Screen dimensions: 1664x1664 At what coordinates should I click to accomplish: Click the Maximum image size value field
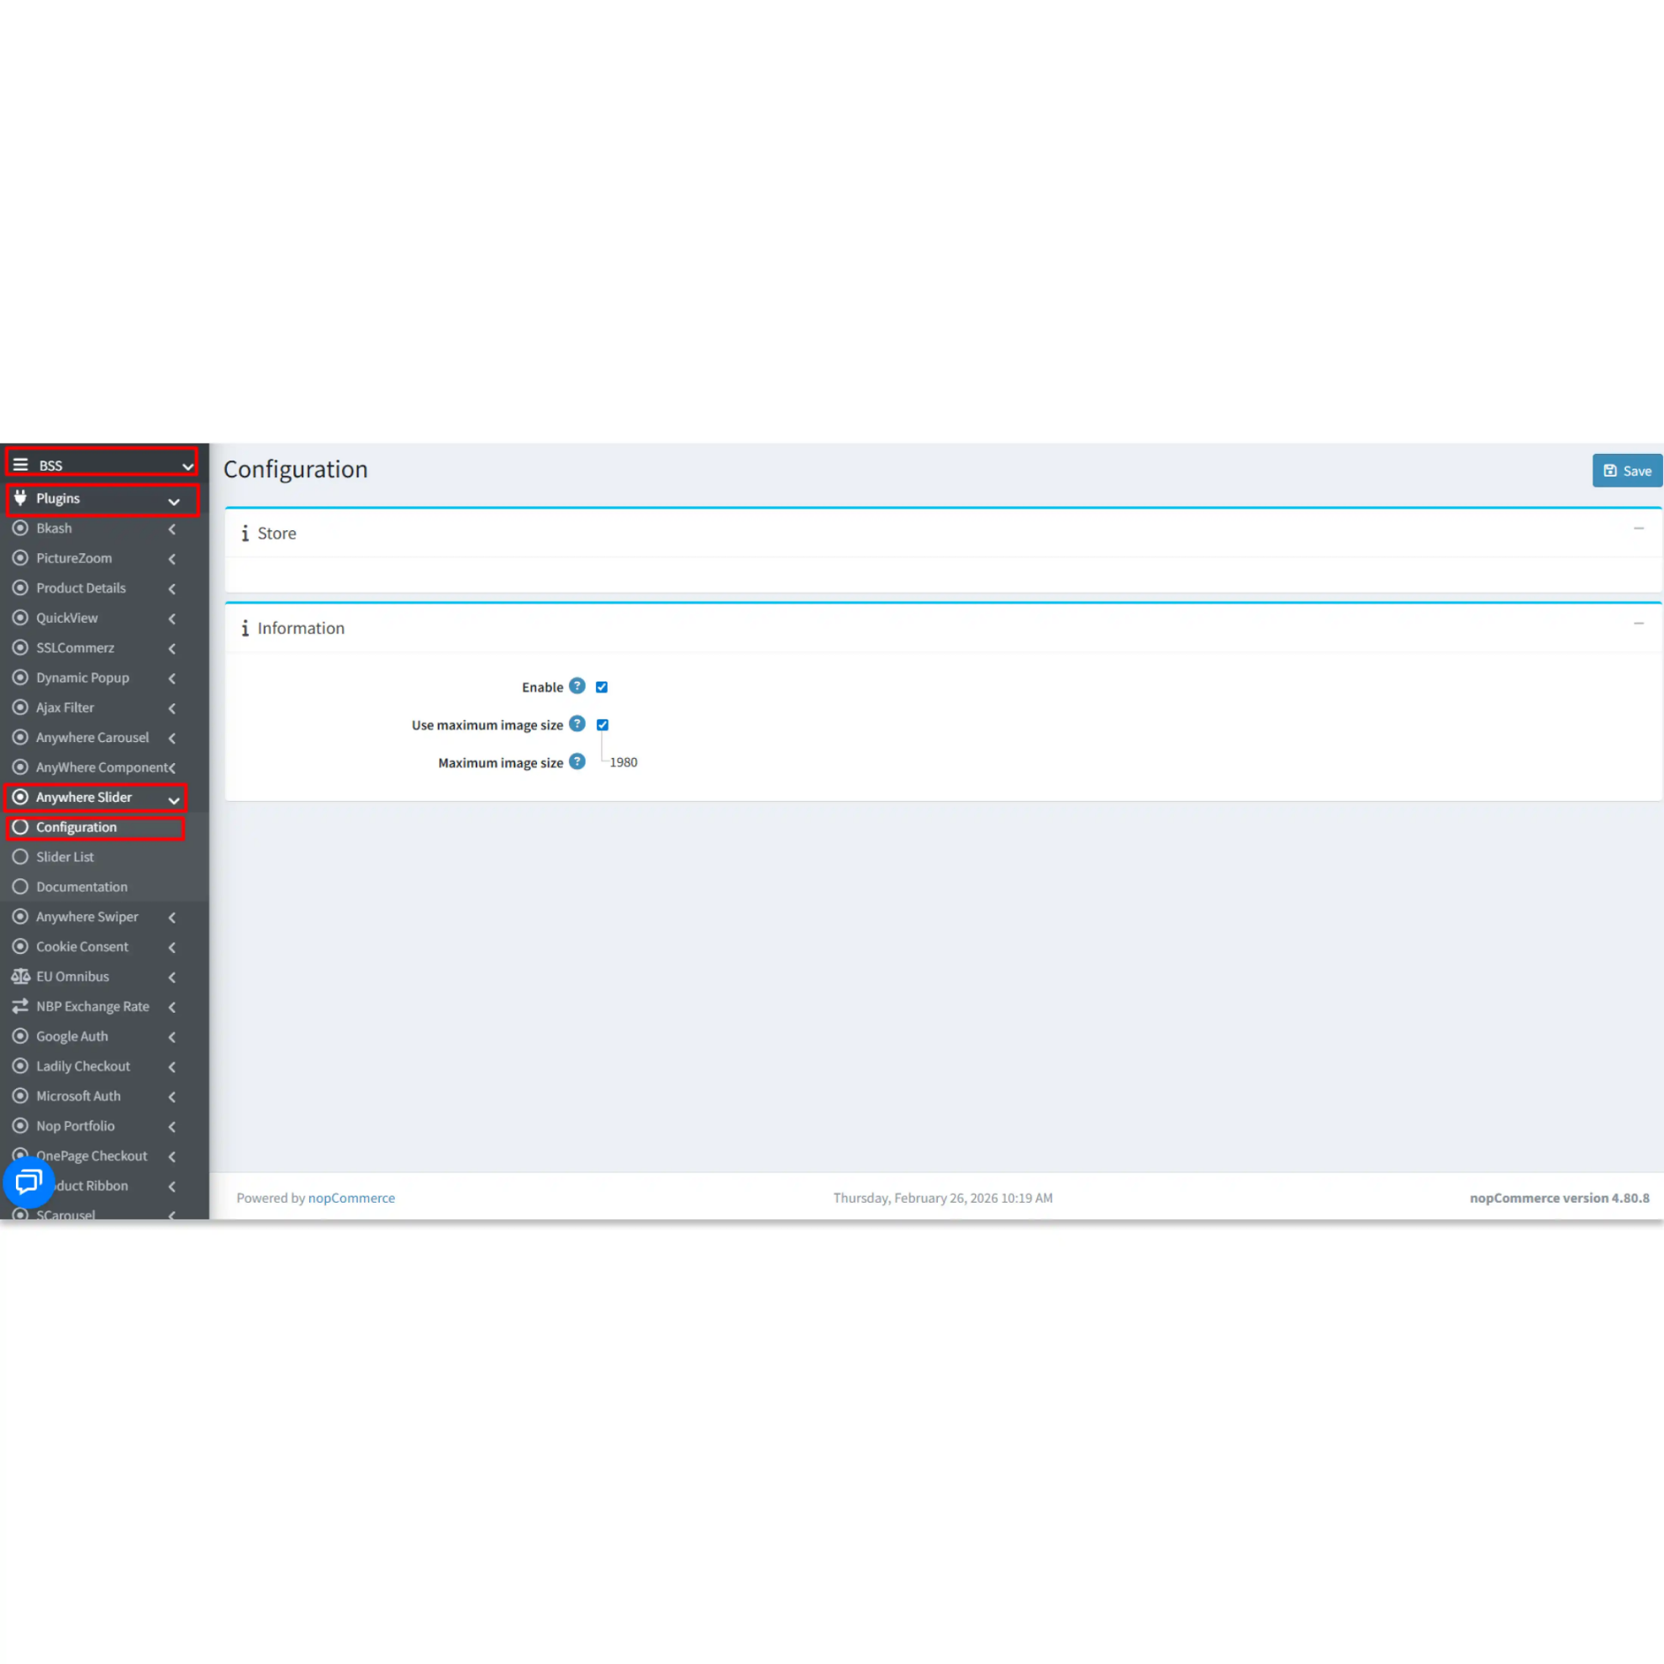[624, 762]
